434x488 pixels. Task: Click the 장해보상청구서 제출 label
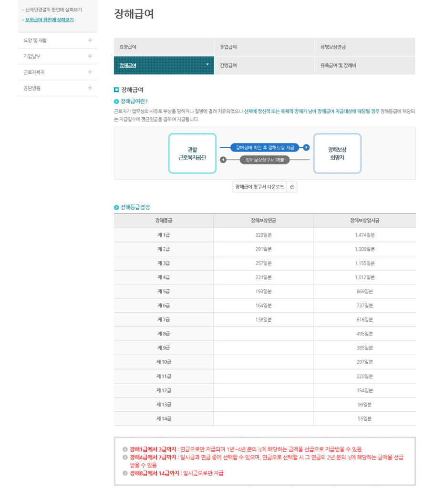(x=265, y=160)
